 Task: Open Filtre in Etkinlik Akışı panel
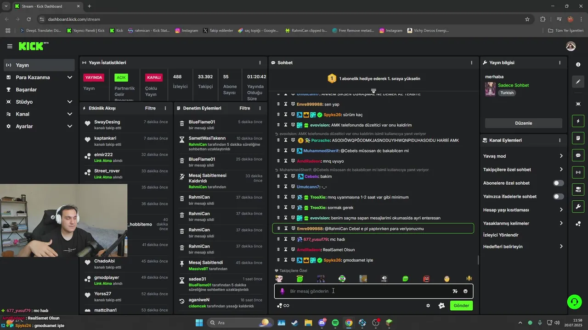click(150, 108)
